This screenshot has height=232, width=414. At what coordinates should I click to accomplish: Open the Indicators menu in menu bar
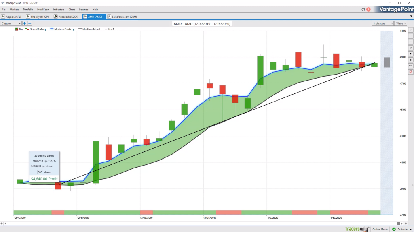[x=59, y=10]
